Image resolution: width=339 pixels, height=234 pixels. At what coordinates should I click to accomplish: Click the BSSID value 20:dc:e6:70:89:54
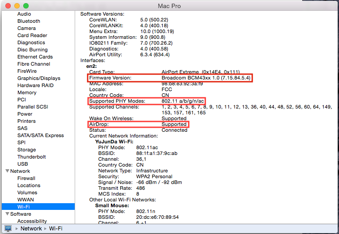[x=157, y=217]
